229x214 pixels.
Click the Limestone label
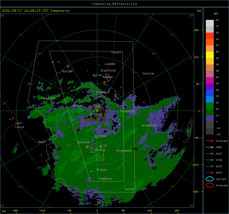[48, 98]
